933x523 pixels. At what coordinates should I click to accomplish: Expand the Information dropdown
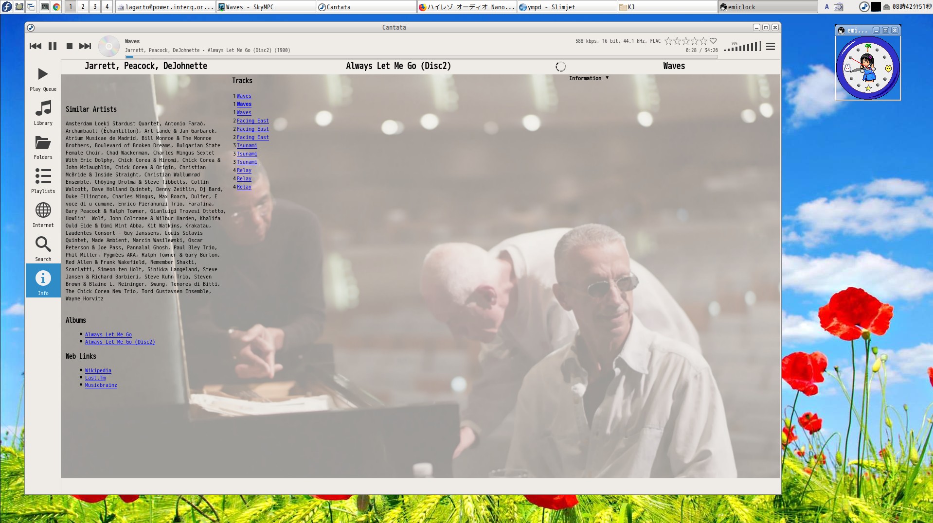(x=589, y=78)
